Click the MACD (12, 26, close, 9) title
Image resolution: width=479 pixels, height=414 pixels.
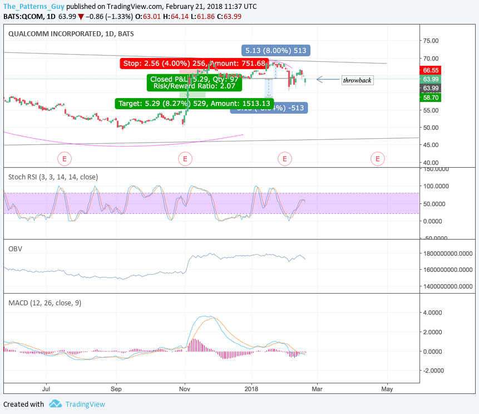pos(45,303)
